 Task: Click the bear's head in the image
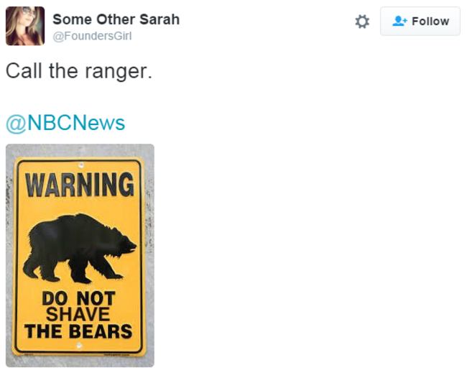pyautogui.click(x=125, y=243)
